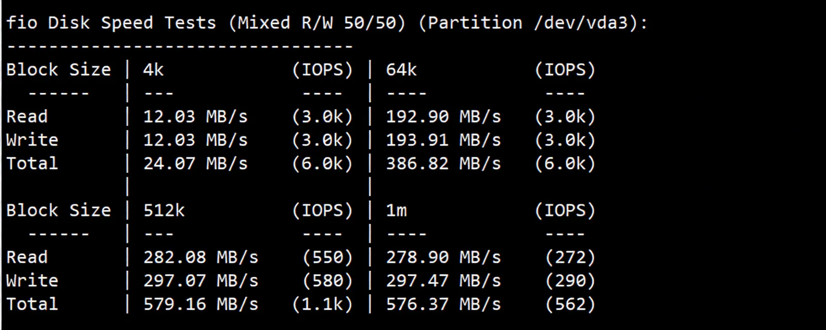Click the (550) IOPS read value

(x=327, y=257)
